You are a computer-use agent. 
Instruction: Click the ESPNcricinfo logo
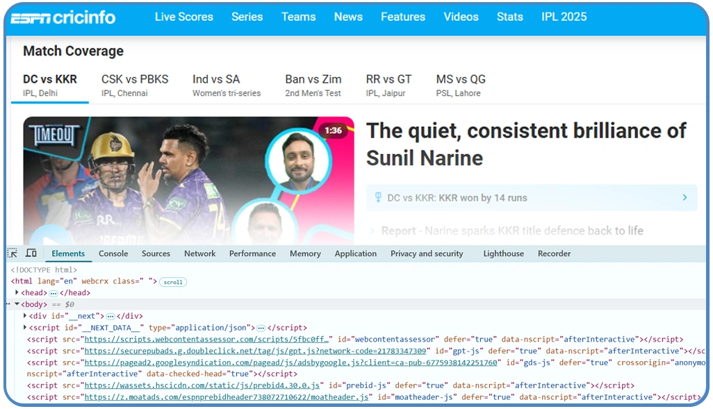click(63, 17)
